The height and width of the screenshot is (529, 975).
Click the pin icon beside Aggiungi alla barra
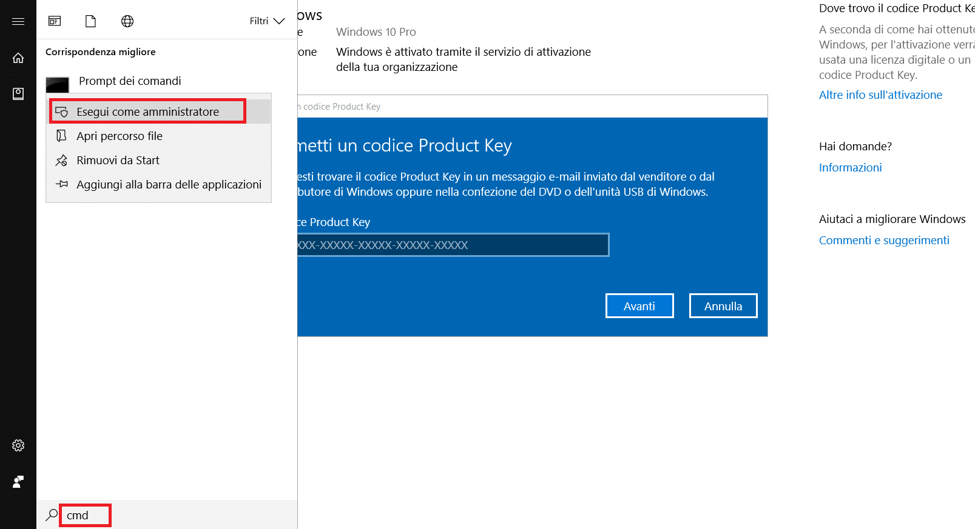(61, 184)
